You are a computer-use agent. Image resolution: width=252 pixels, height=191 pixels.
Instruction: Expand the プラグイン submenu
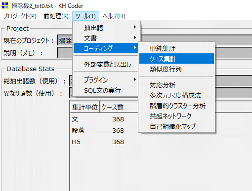[106, 80]
